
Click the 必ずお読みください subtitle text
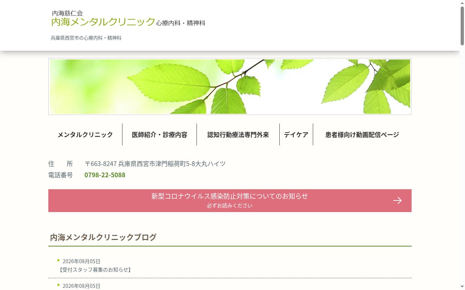(230, 206)
